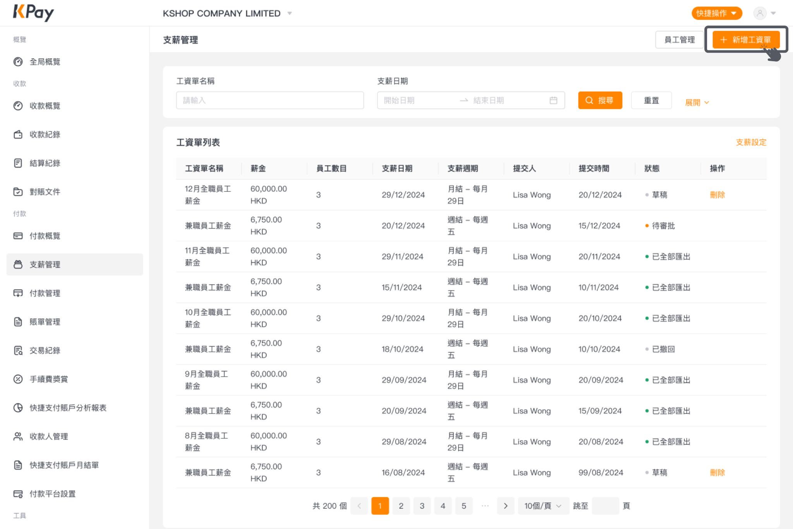Viewport: 793px width, 529px height.
Task: Click the 手續費獎賞 percent icon
Action: point(18,379)
